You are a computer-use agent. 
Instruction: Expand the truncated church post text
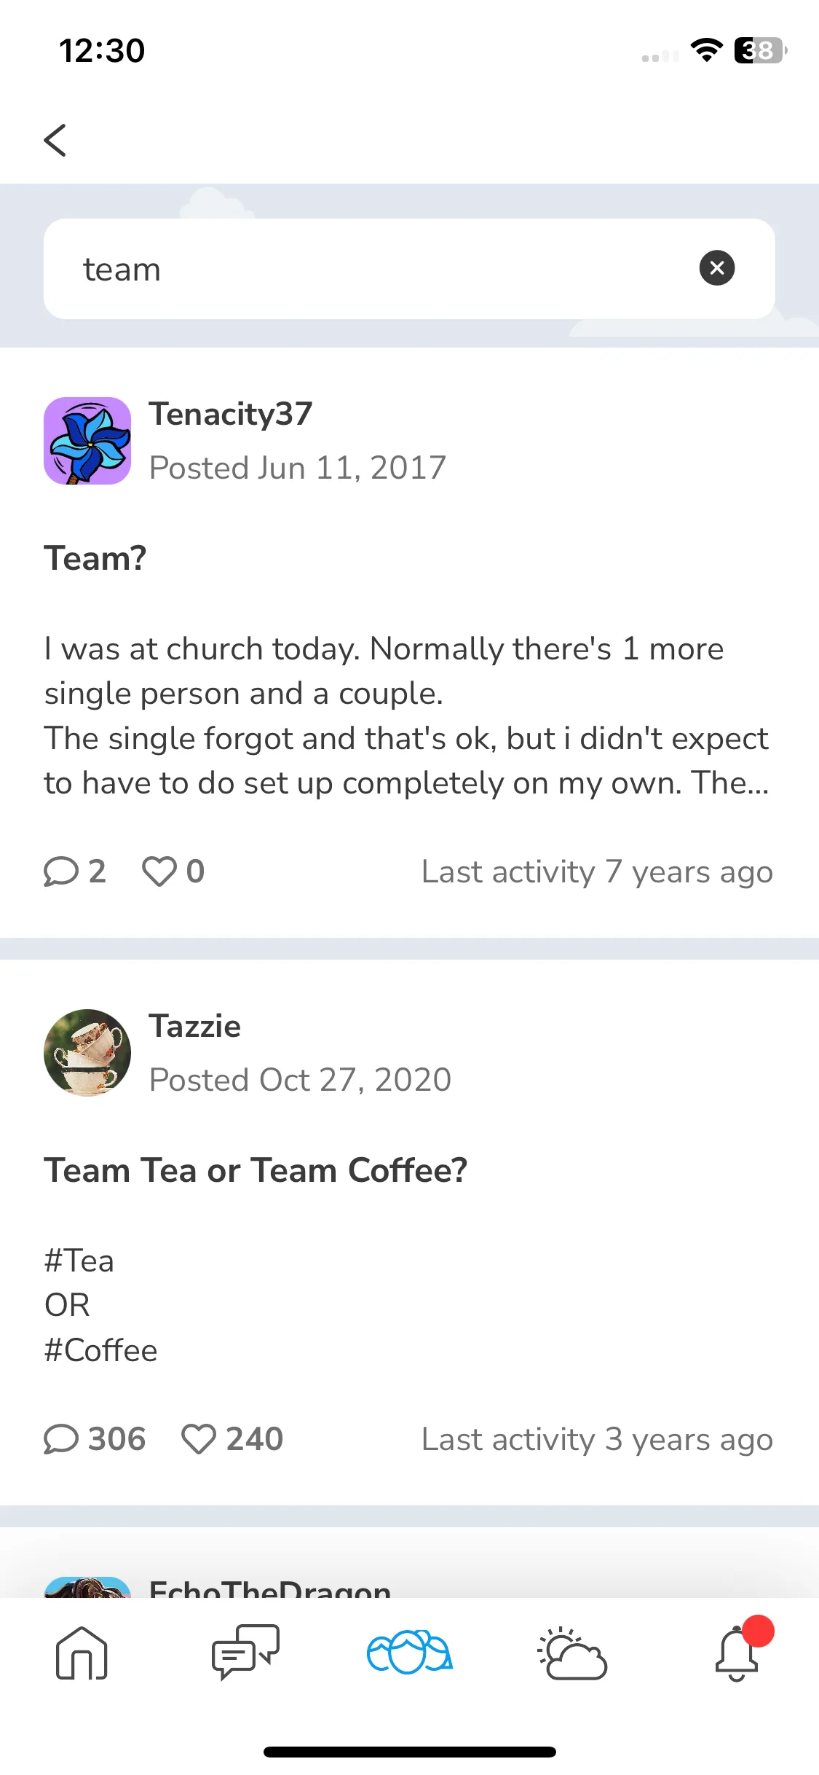click(406, 716)
